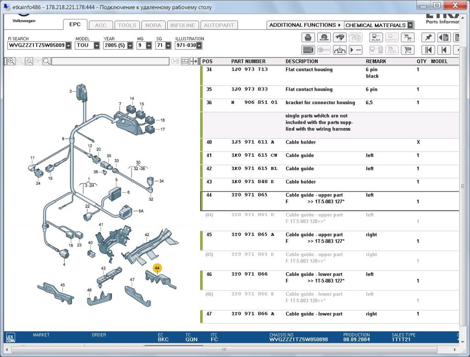Click the REMARK column header
This screenshot has height=357, width=470.
pos(376,61)
